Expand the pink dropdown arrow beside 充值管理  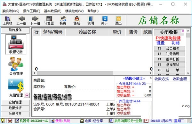(x=27, y=95)
